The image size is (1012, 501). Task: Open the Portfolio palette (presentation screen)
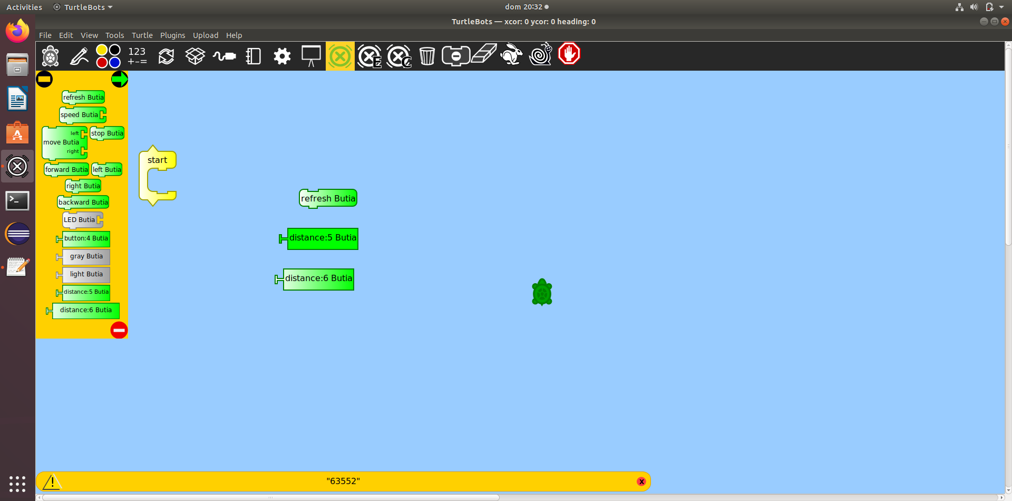(x=311, y=56)
